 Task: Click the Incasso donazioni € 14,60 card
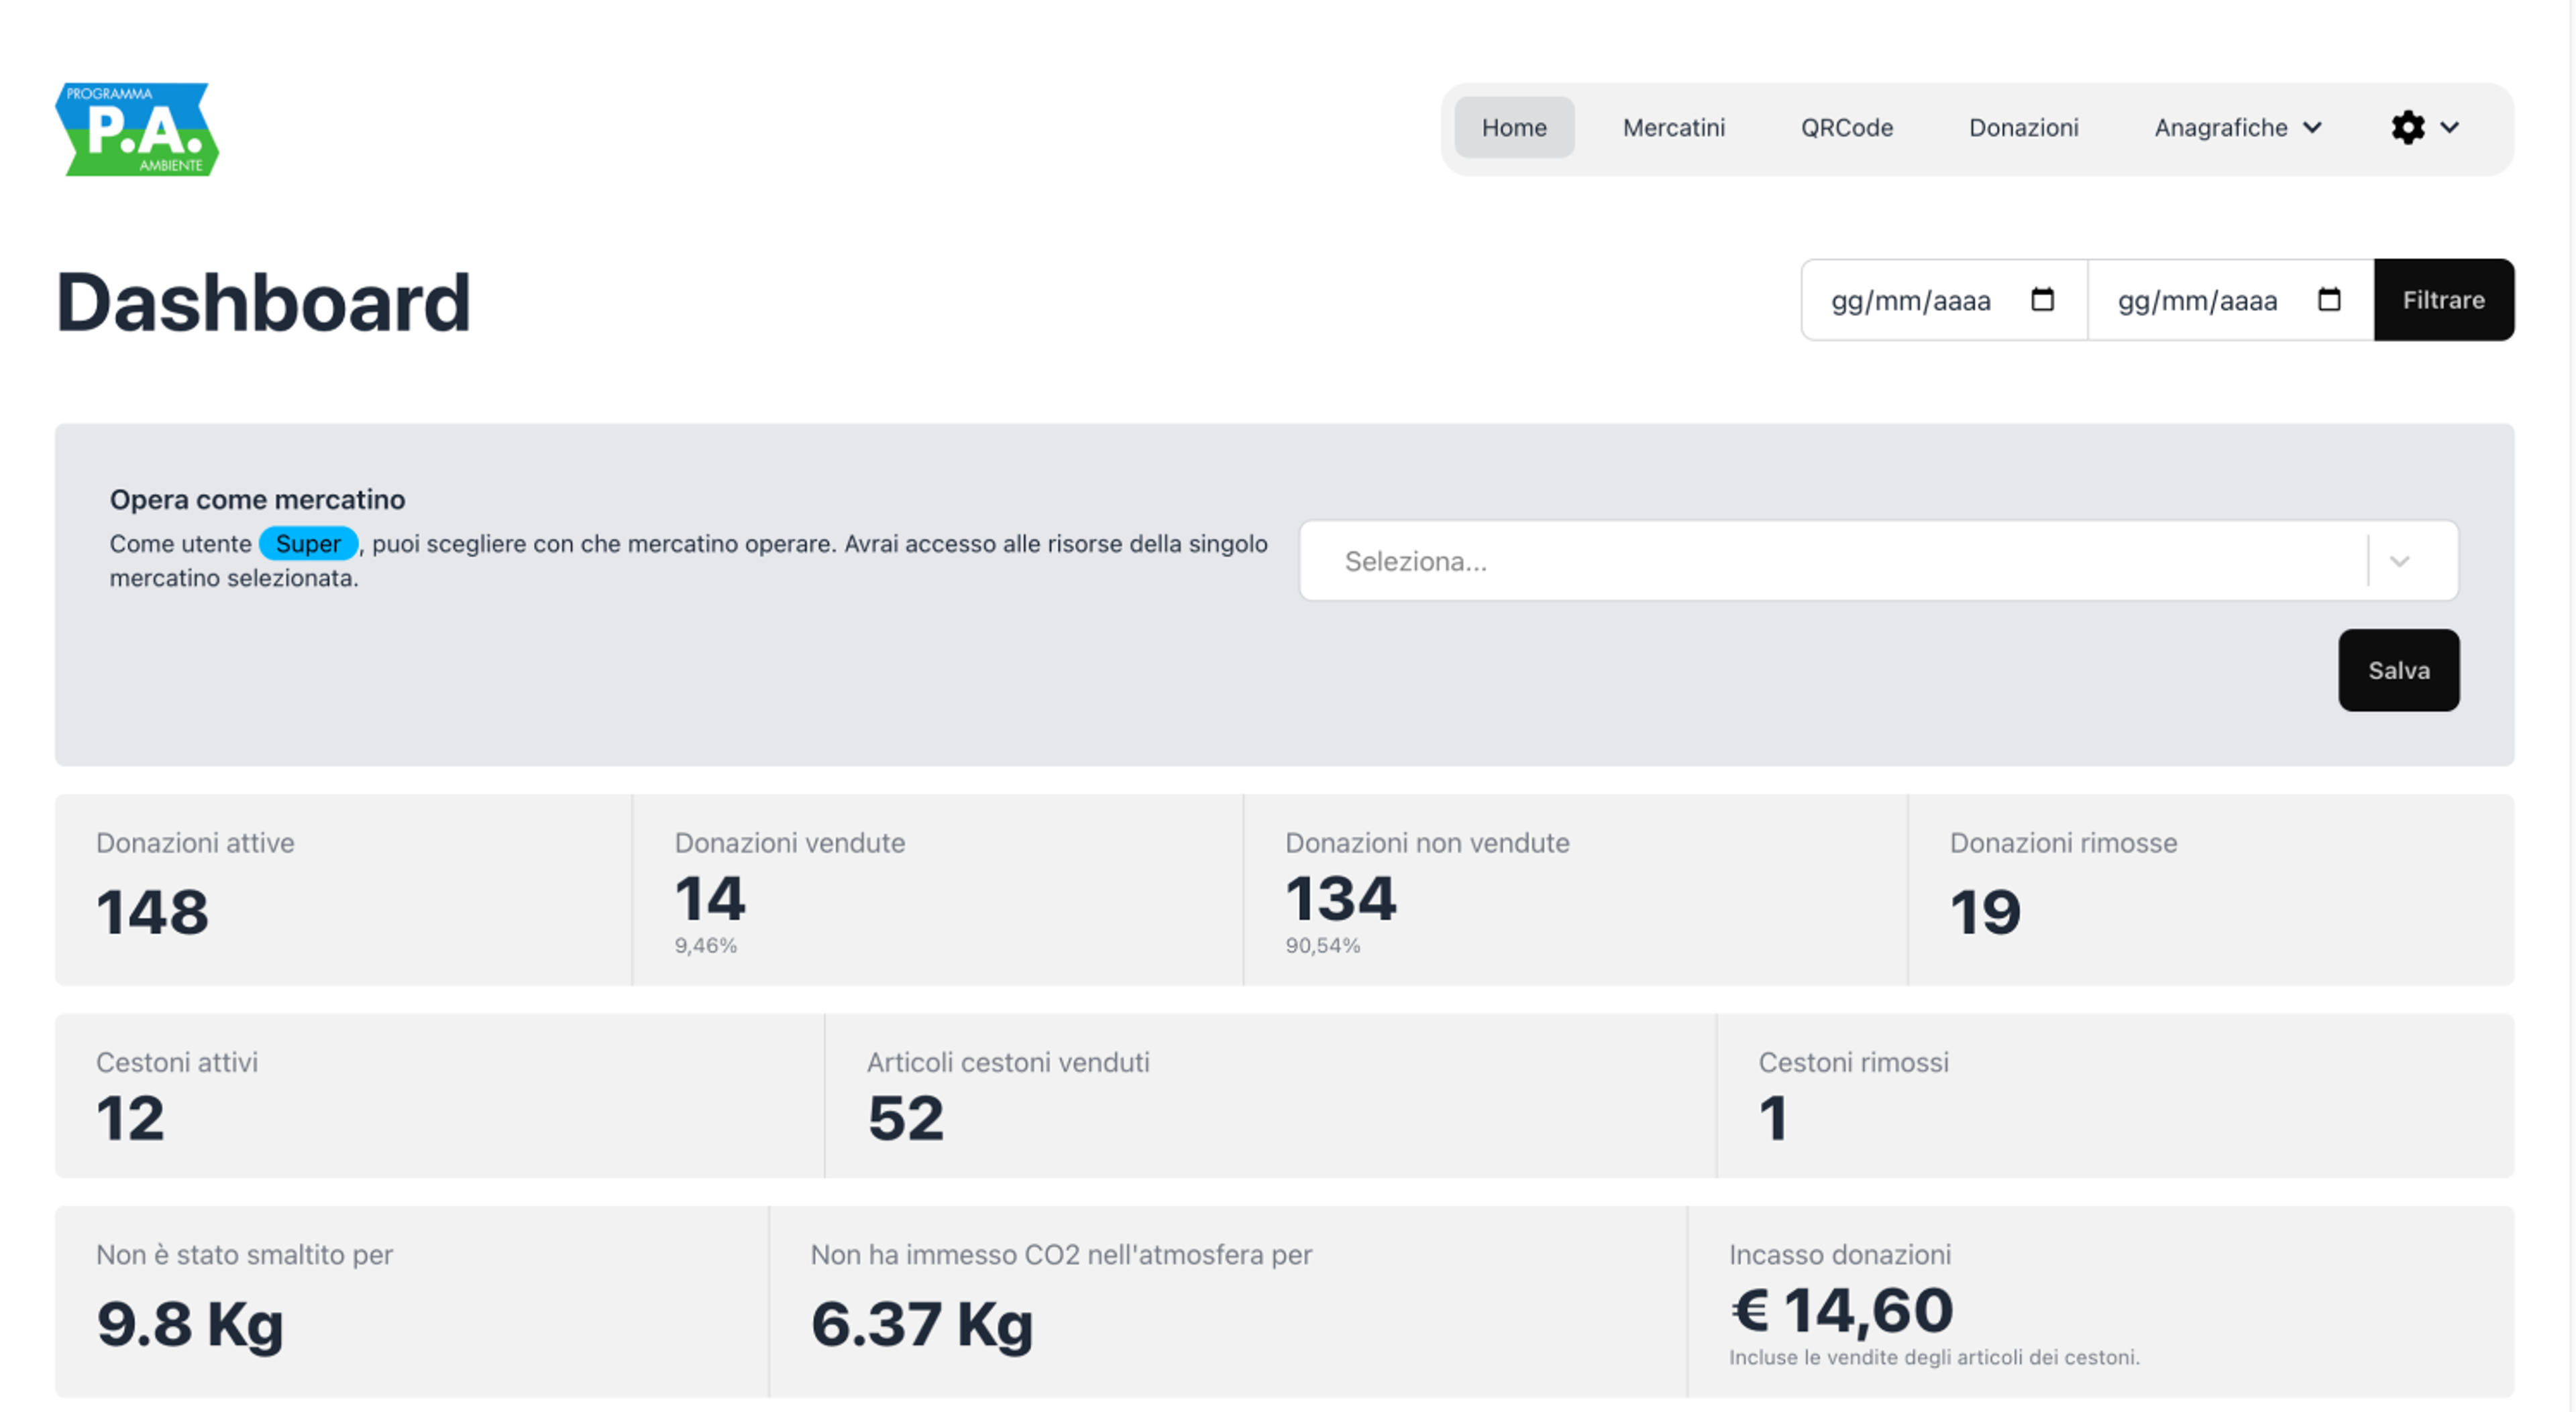click(2100, 1302)
